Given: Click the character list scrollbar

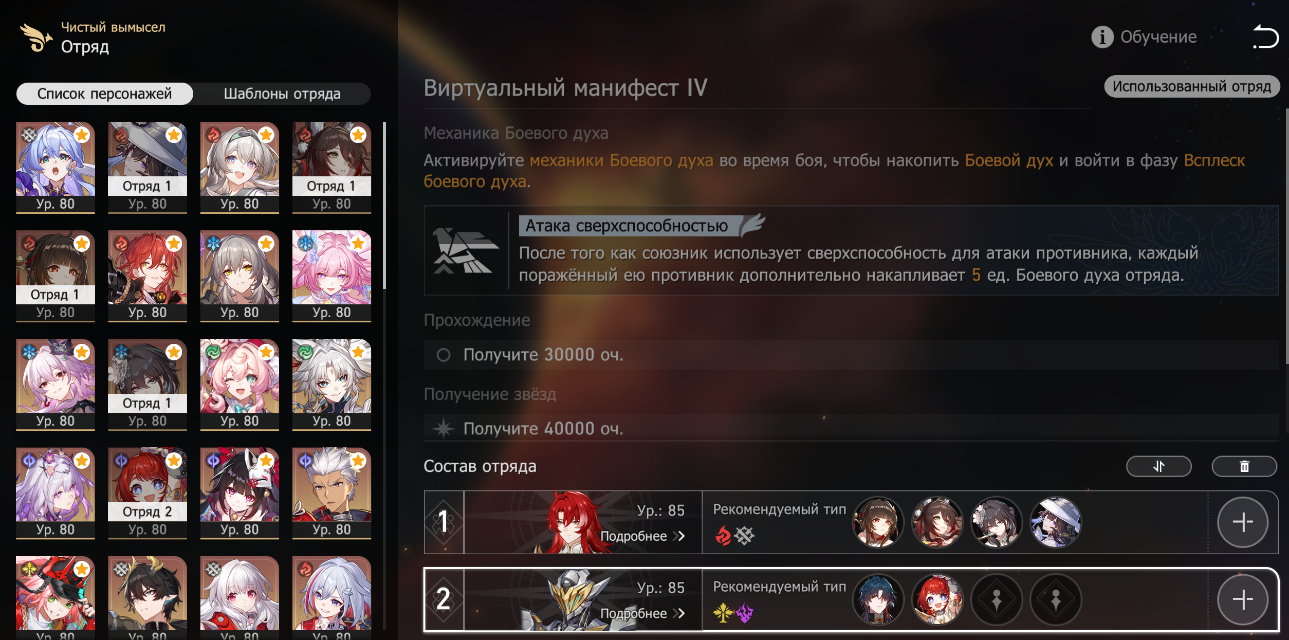Looking at the screenshot, I should tap(384, 206).
